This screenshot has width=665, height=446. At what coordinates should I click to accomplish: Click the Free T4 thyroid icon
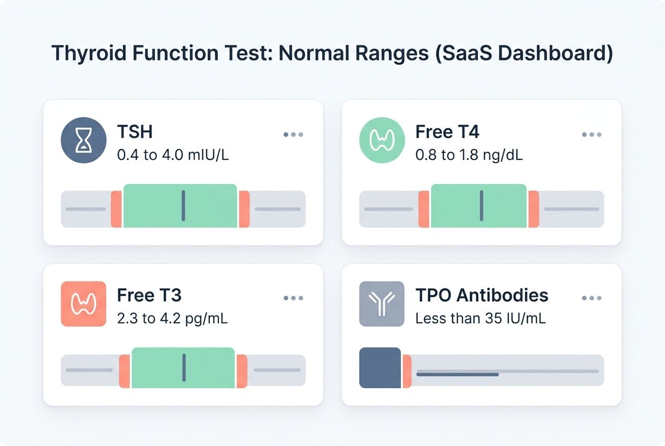point(382,139)
